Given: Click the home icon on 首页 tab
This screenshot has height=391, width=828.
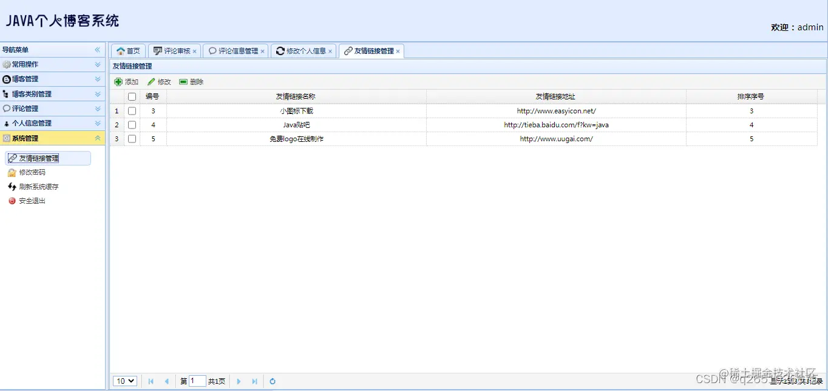Looking at the screenshot, I should [x=120, y=51].
